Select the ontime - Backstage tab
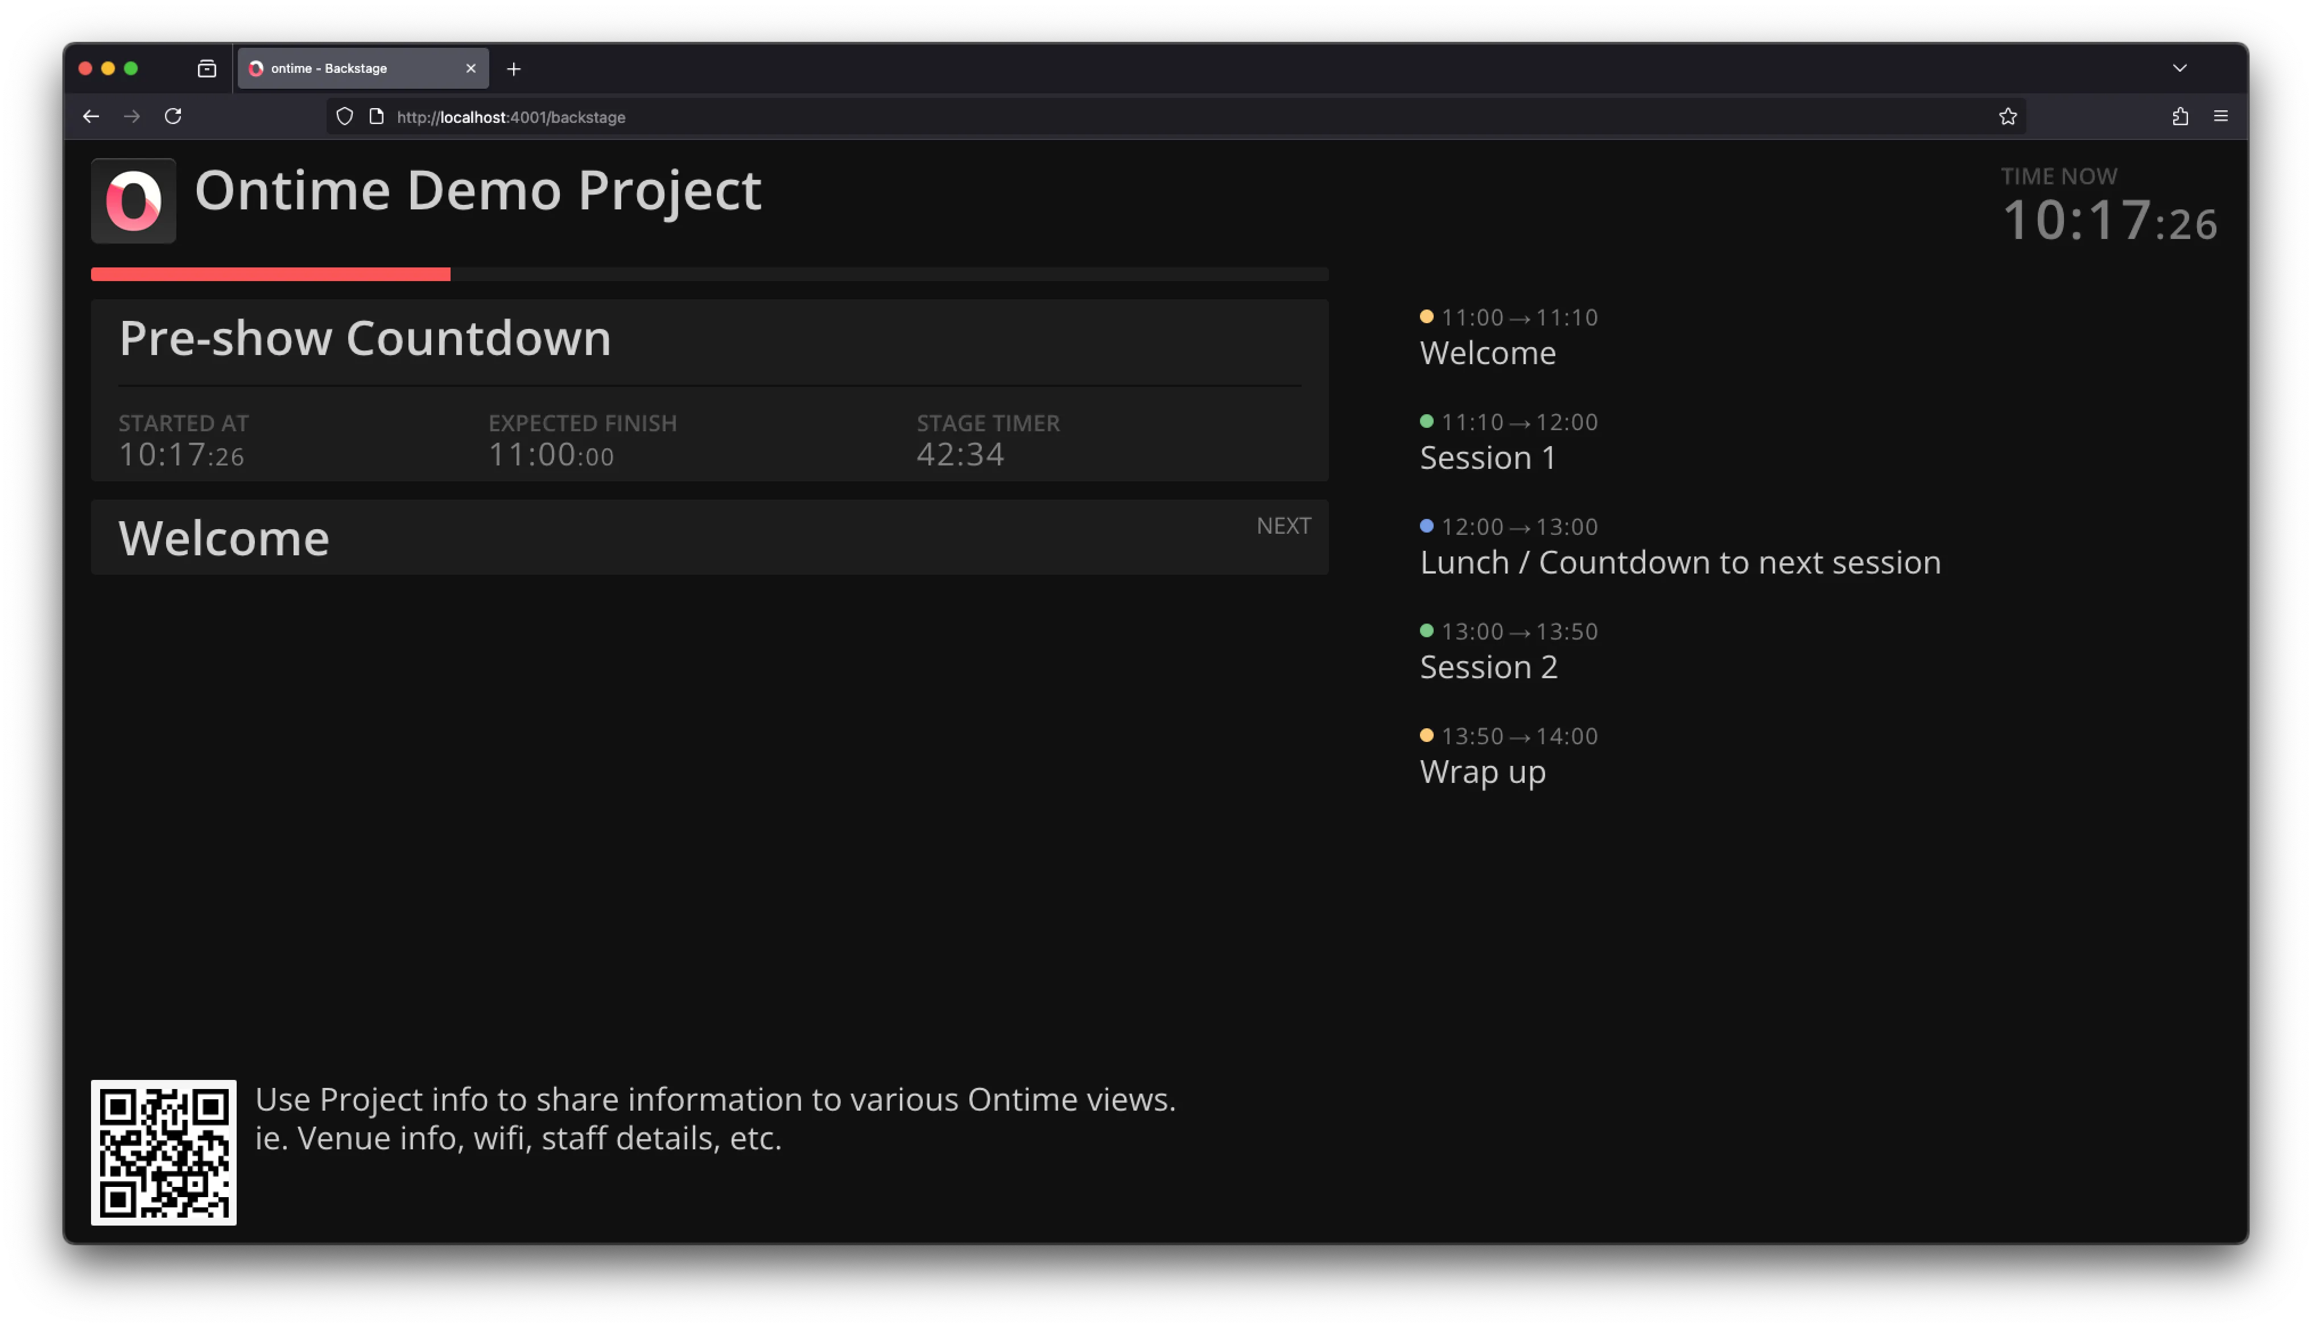 pyautogui.click(x=346, y=68)
